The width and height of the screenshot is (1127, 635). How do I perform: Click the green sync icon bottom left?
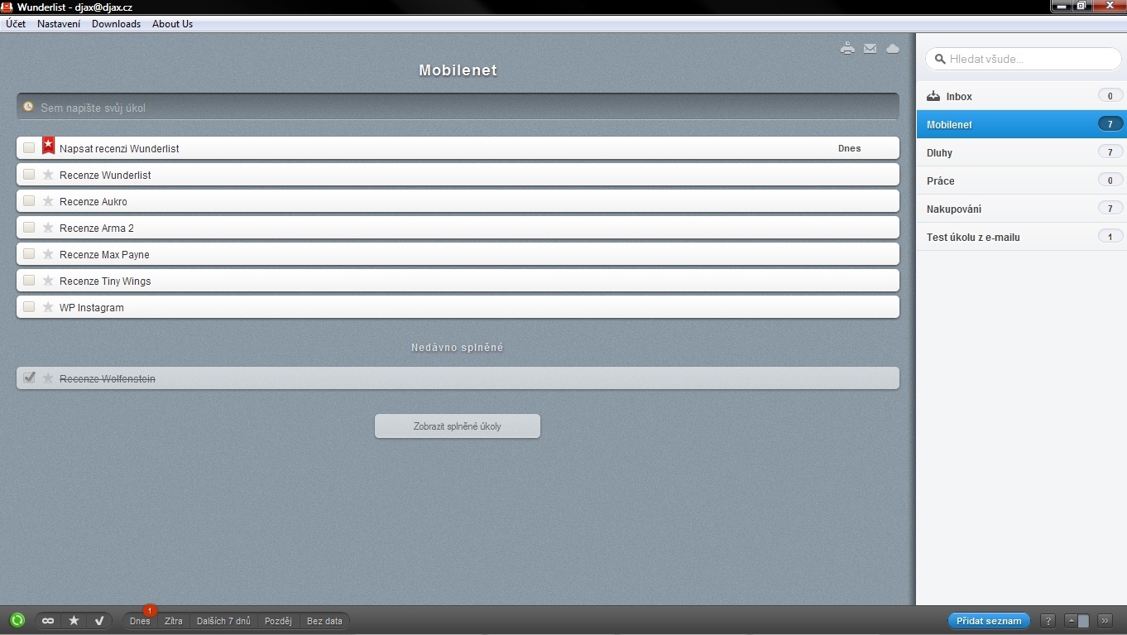[17, 620]
